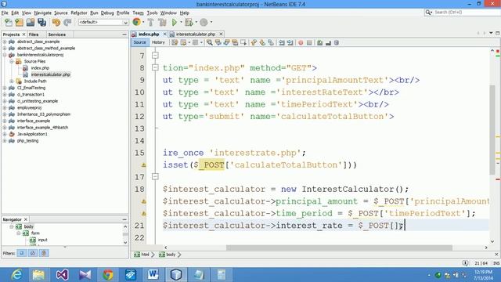Click Previous Bookmark icon
This screenshot has width=501, height=282.
[x=254, y=42]
